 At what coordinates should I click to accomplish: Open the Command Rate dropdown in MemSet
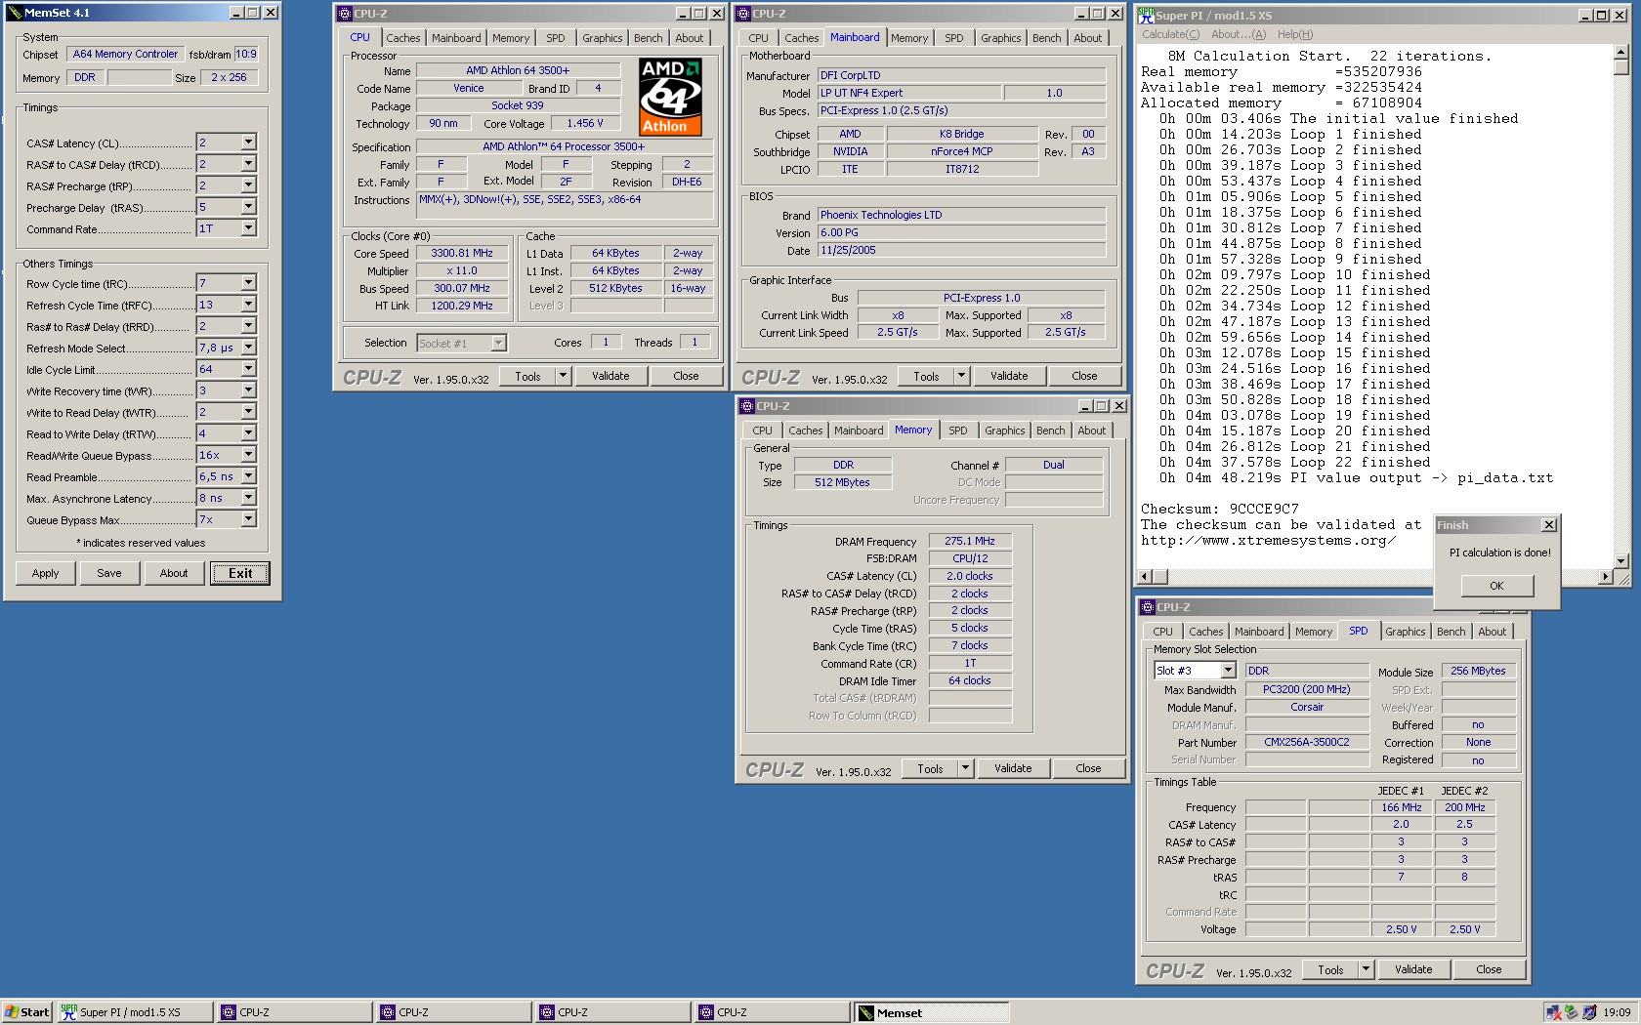click(248, 228)
